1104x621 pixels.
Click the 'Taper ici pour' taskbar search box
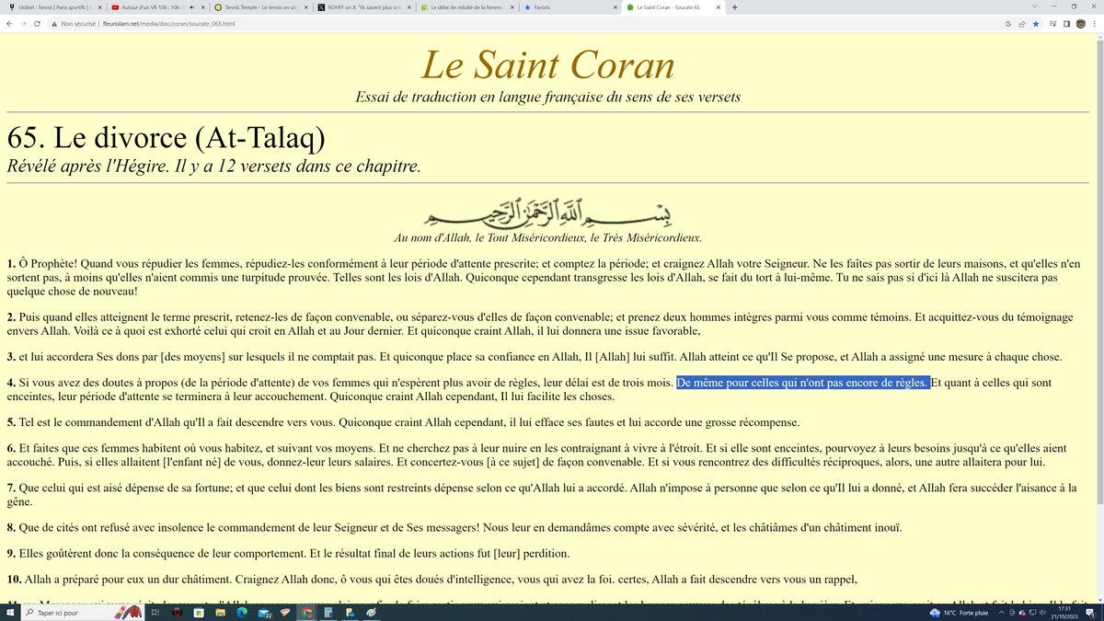(x=83, y=612)
